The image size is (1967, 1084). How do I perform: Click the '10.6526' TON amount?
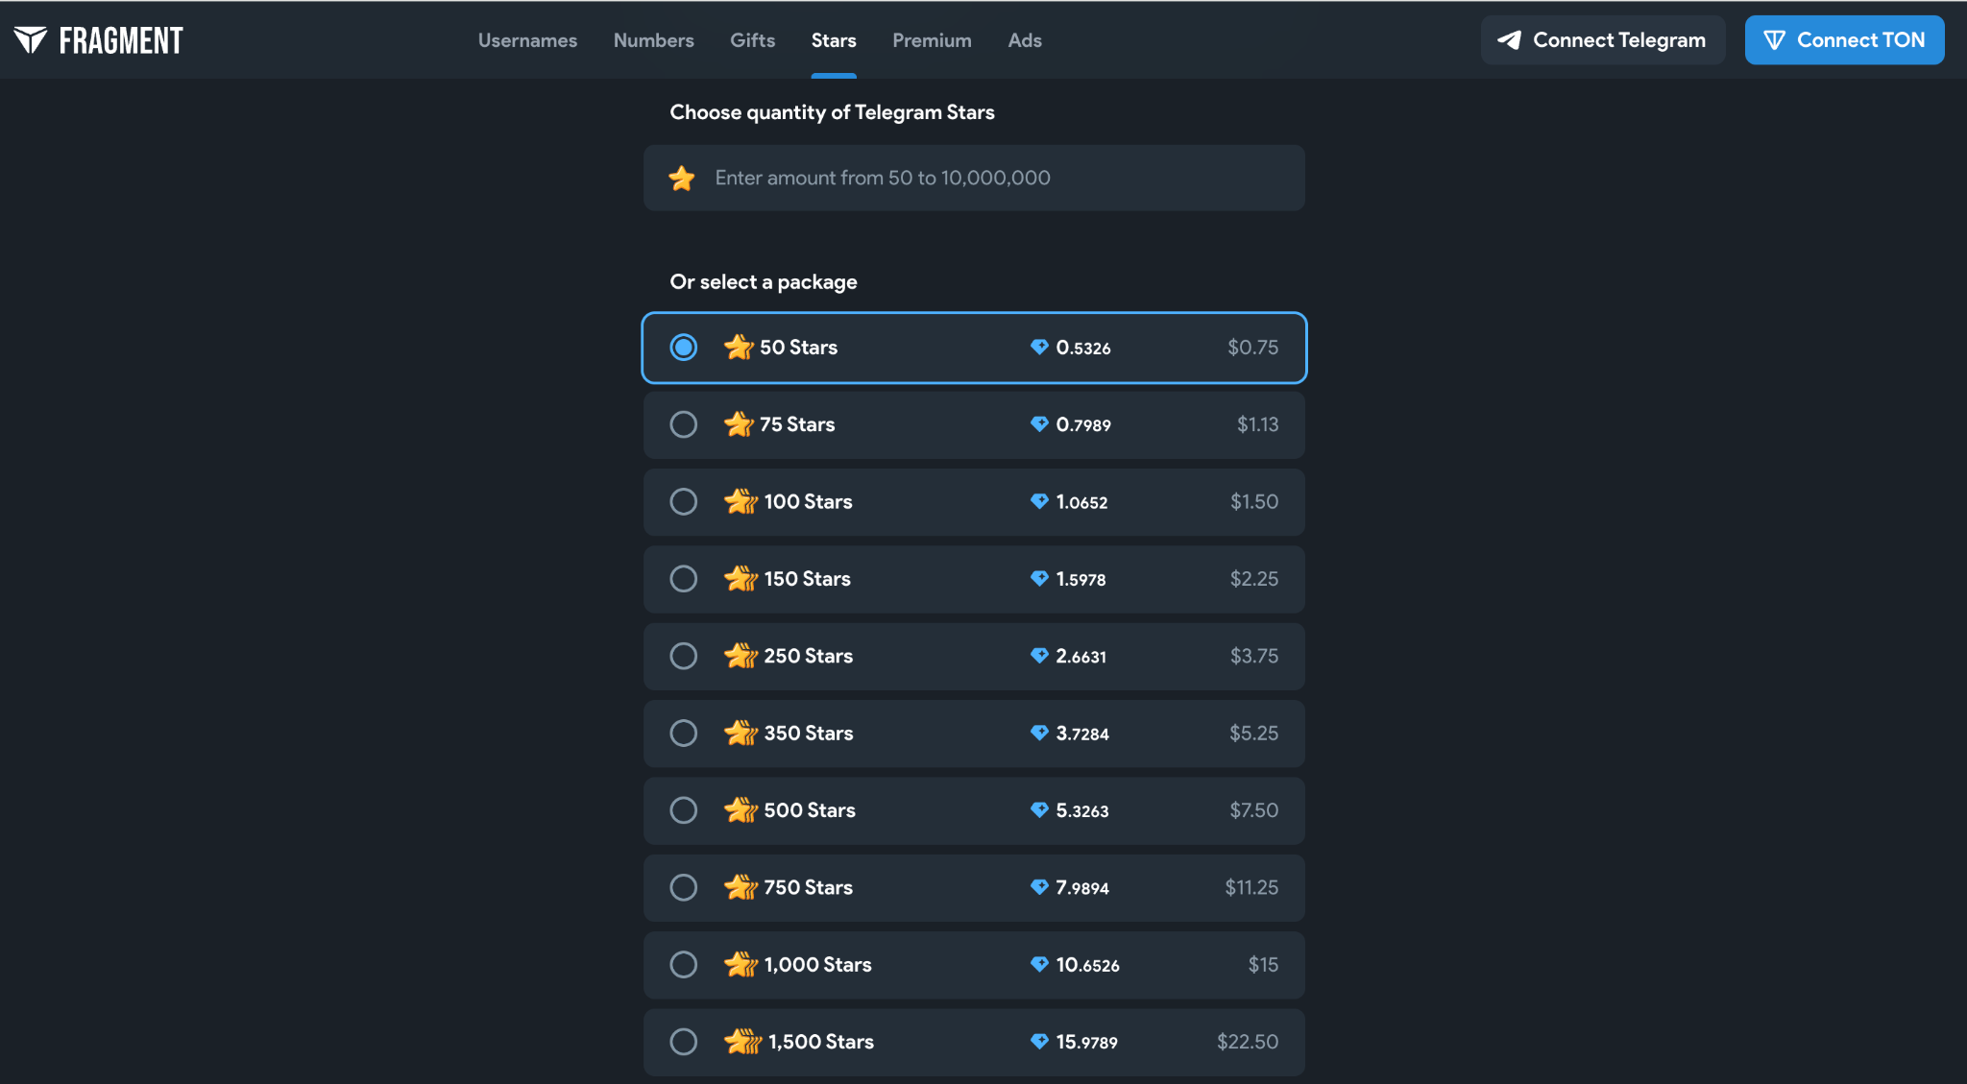pyautogui.click(x=1087, y=964)
